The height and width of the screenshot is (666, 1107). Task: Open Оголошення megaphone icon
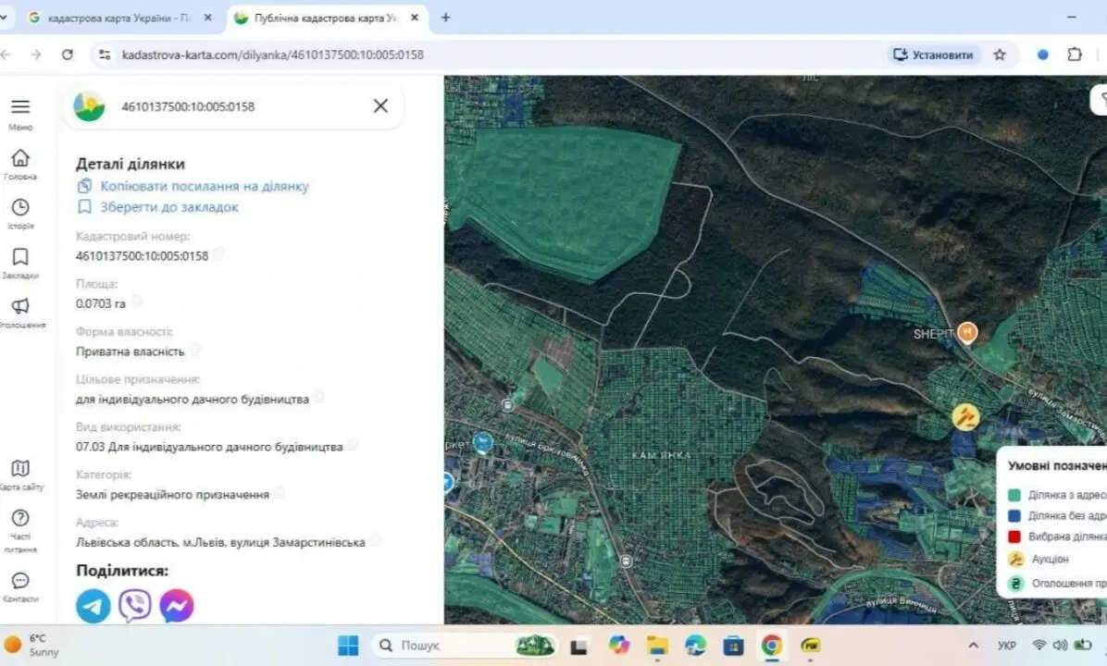point(20,306)
